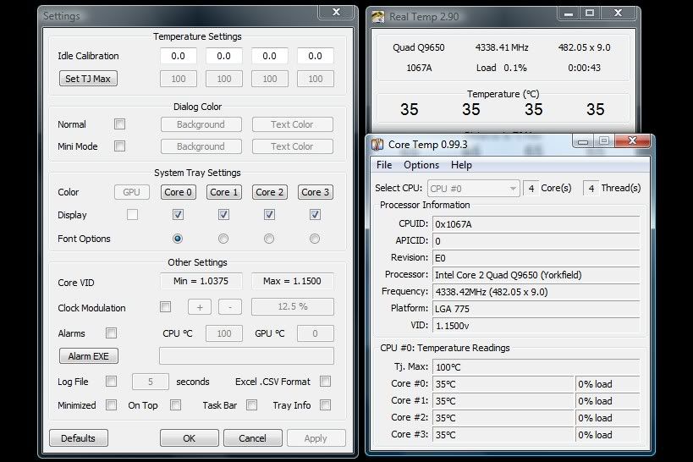
Task: Close the Settings dialog window
Action: 336,13
